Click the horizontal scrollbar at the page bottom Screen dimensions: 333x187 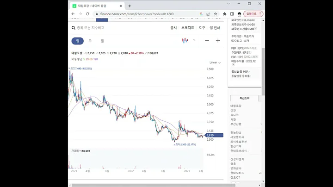pos(153,185)
